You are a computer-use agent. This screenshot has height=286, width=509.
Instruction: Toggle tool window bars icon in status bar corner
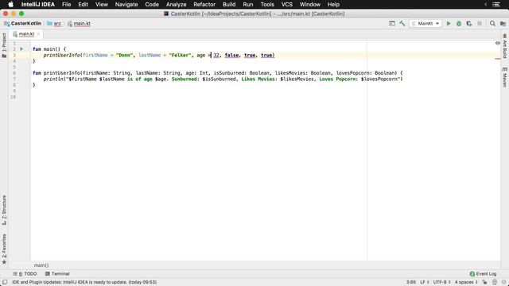pos(5,282)
